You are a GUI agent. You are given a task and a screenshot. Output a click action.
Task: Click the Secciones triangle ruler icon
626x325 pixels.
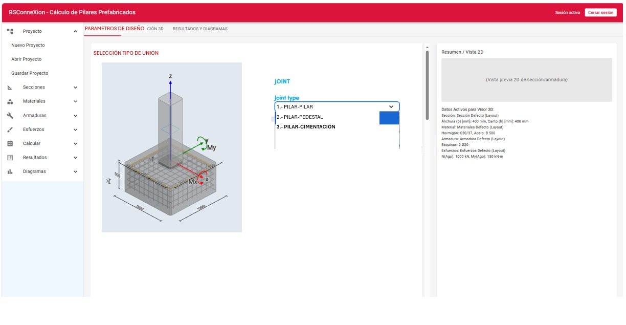click(10, 88)
